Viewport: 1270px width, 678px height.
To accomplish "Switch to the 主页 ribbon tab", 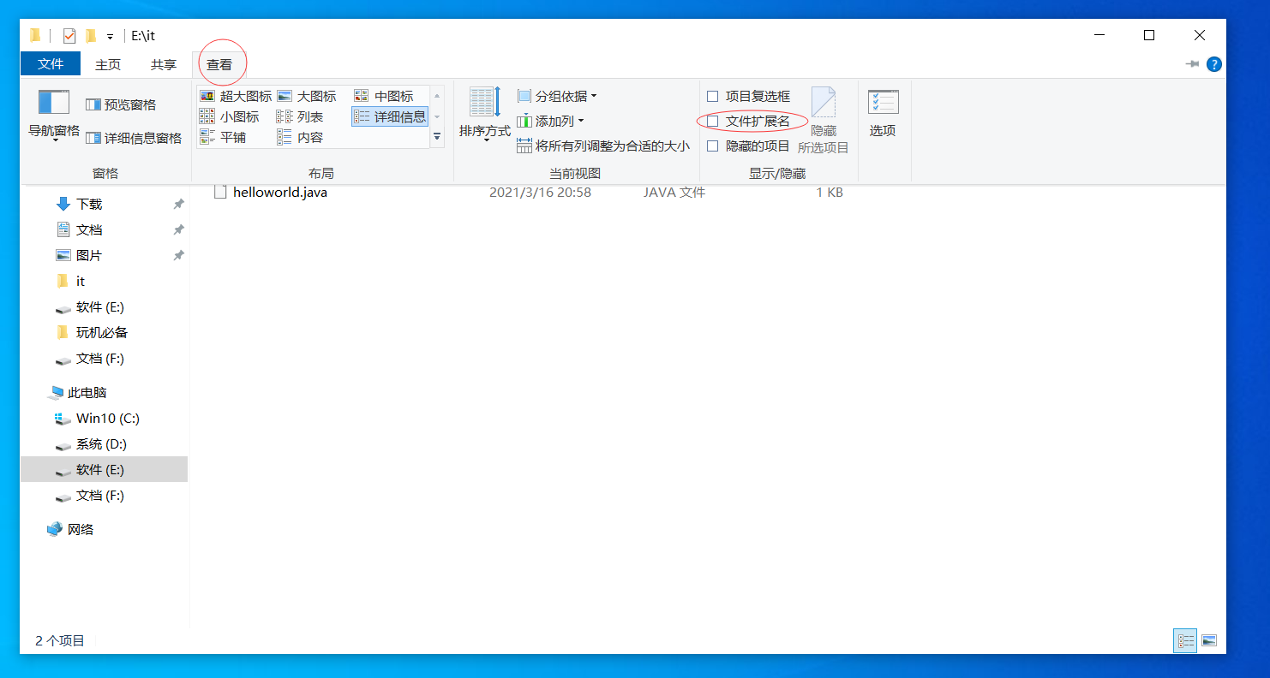I will [x=107, y=63].
